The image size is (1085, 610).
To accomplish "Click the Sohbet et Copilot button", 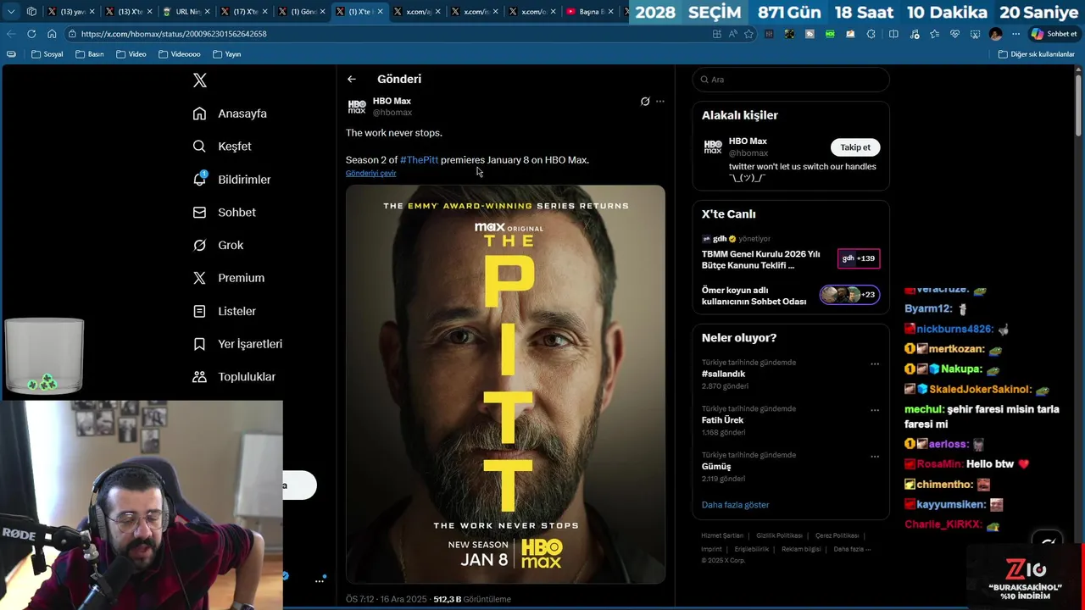I will 1054,34.
